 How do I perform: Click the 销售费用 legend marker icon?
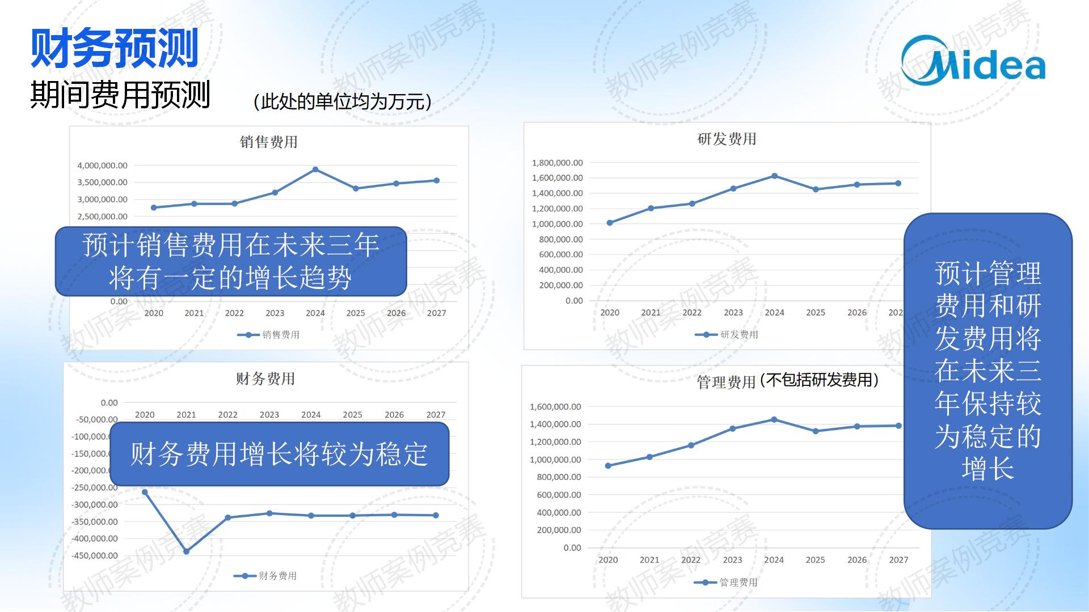coord(248,335)
